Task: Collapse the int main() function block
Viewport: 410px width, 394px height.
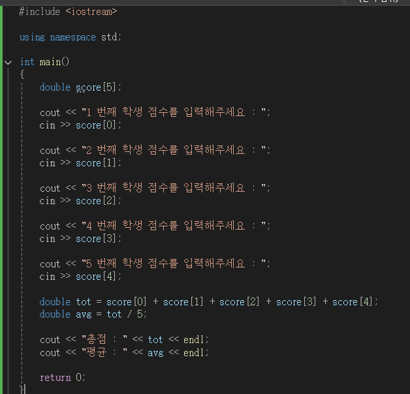Action: click(x=8, y=63)
